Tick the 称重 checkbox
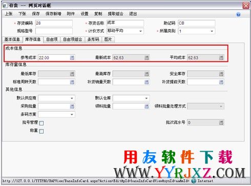Screen dimensions: 251x186 tap(41, 131)
